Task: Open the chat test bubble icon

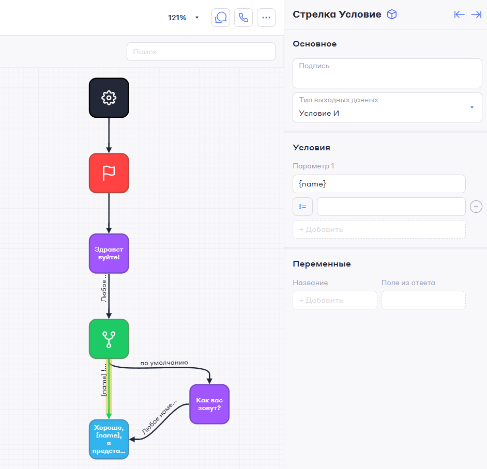Action: pyautogui.click(x=221, y=18)
